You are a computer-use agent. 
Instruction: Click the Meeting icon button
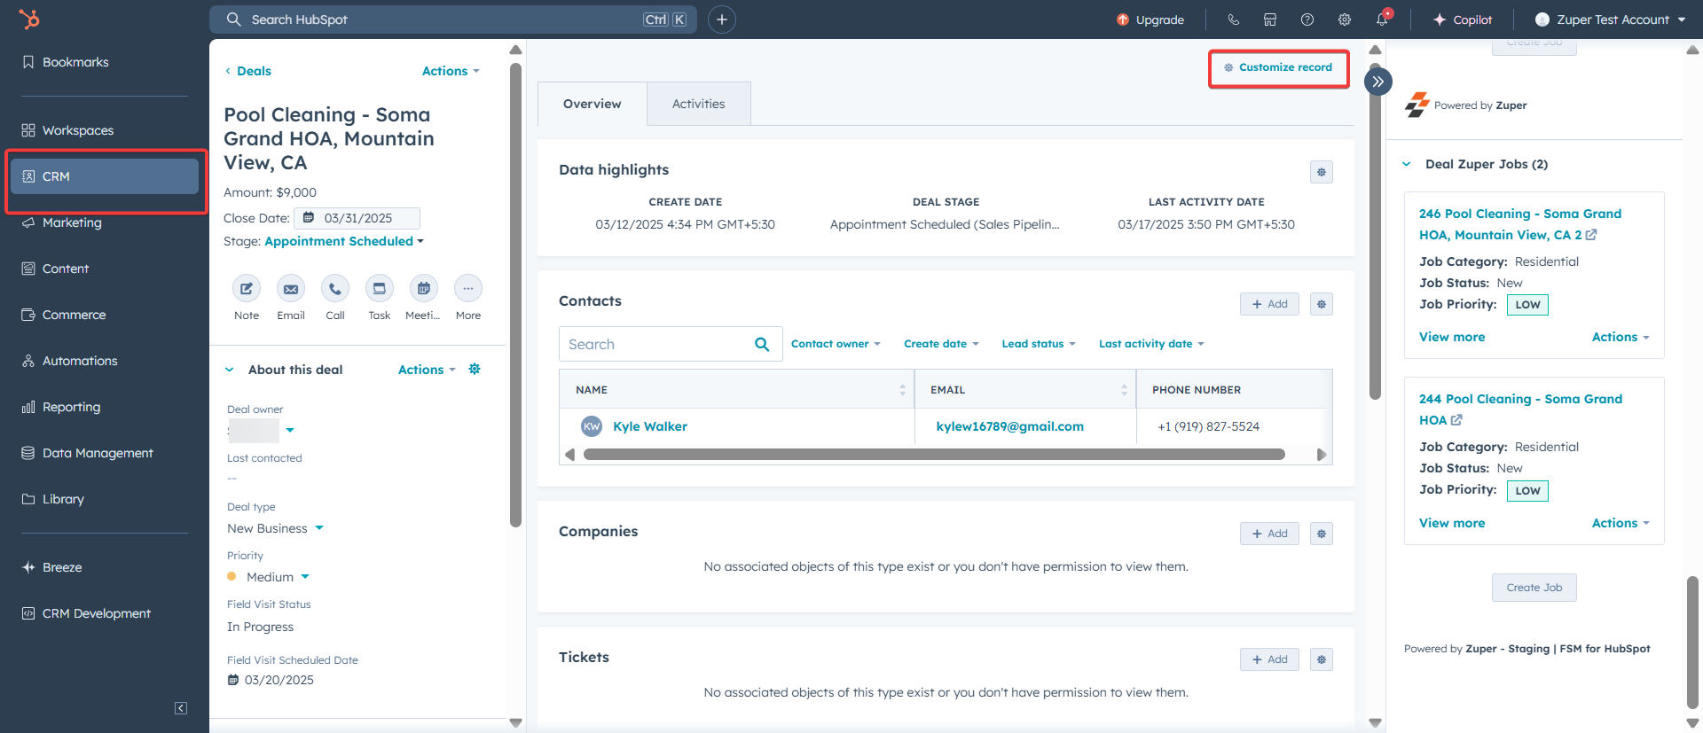pos(424,288)
